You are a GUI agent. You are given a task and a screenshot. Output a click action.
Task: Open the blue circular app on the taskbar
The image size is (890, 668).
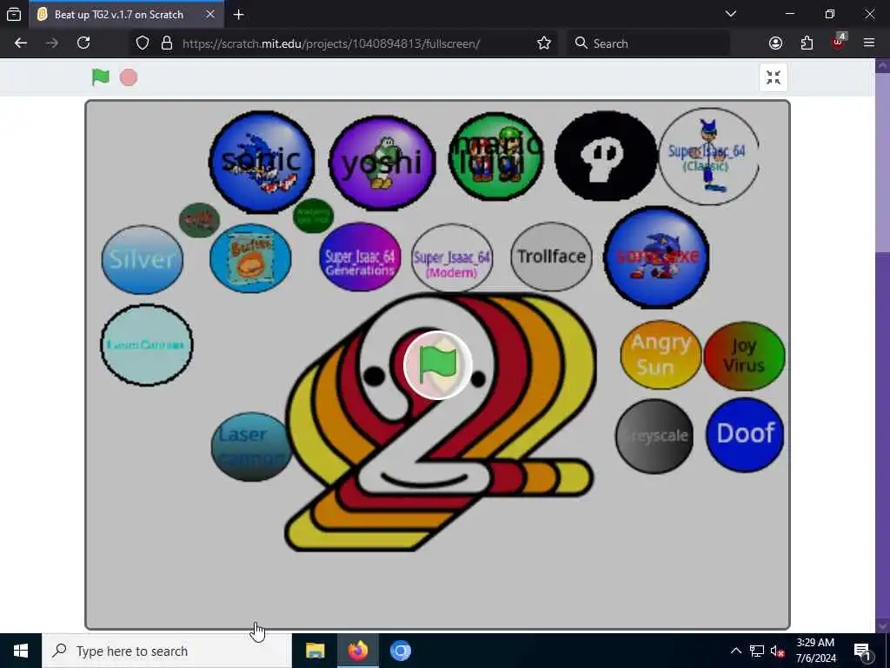(400, 651)
